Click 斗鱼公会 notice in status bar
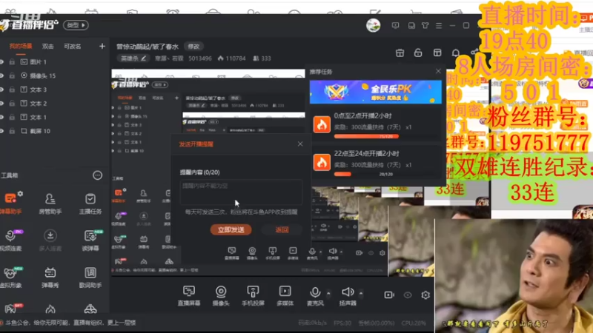 coord(70,323)
